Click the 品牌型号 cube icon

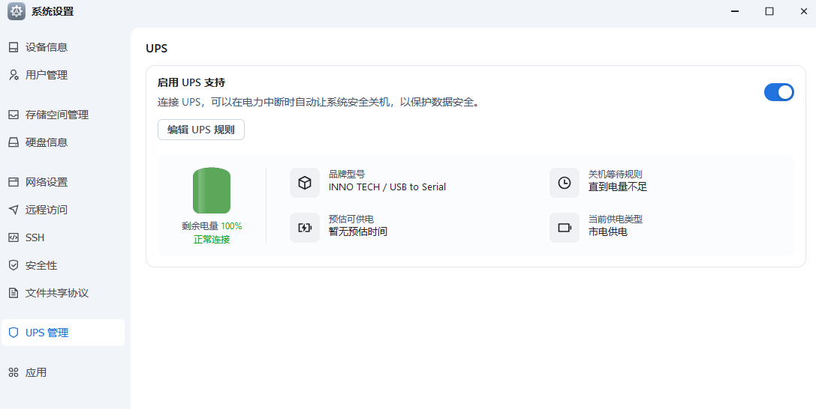coord(305,183)
